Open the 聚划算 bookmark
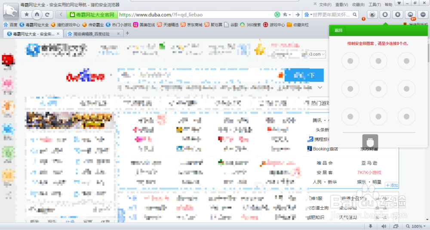 (213, 25)
